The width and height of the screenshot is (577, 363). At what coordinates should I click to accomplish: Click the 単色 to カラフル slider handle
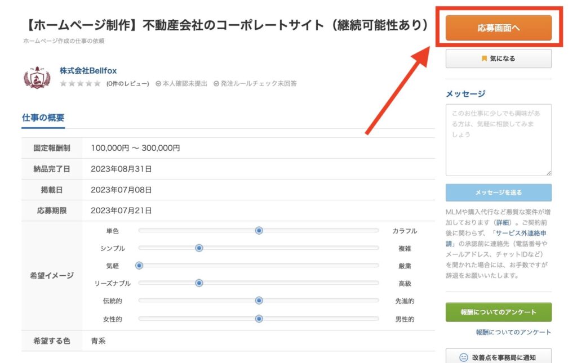tap(259, 231)
